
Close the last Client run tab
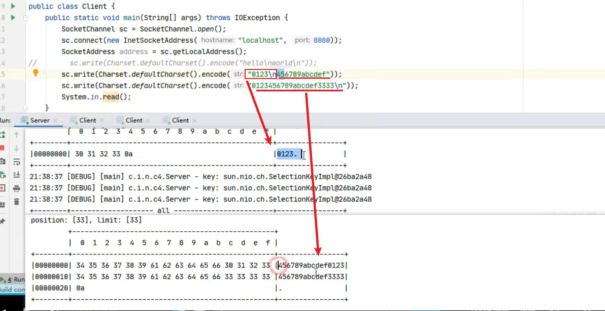194,121
